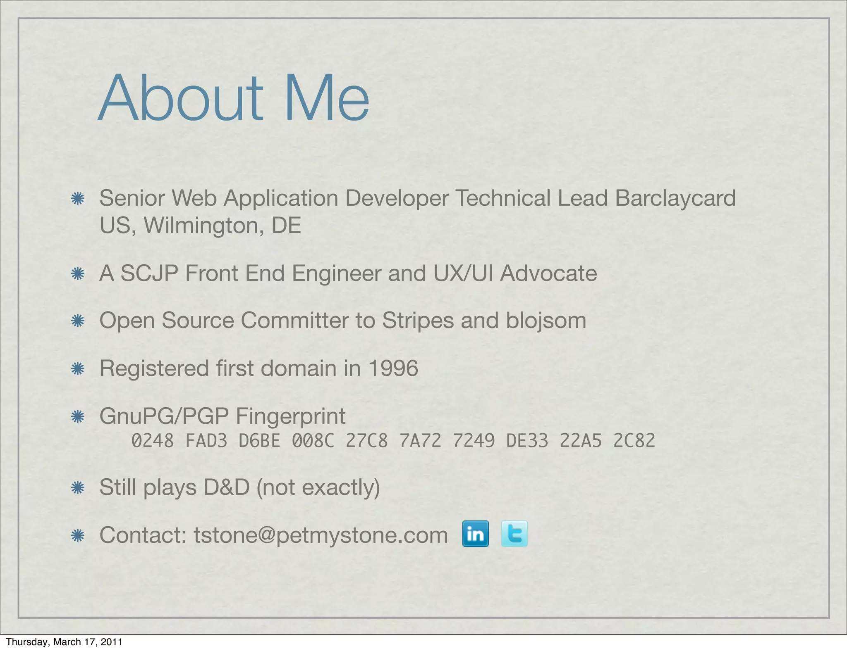
Task: Click 'Open Source Committer to Stripes and blojsom'
Action: pos(343,321)
